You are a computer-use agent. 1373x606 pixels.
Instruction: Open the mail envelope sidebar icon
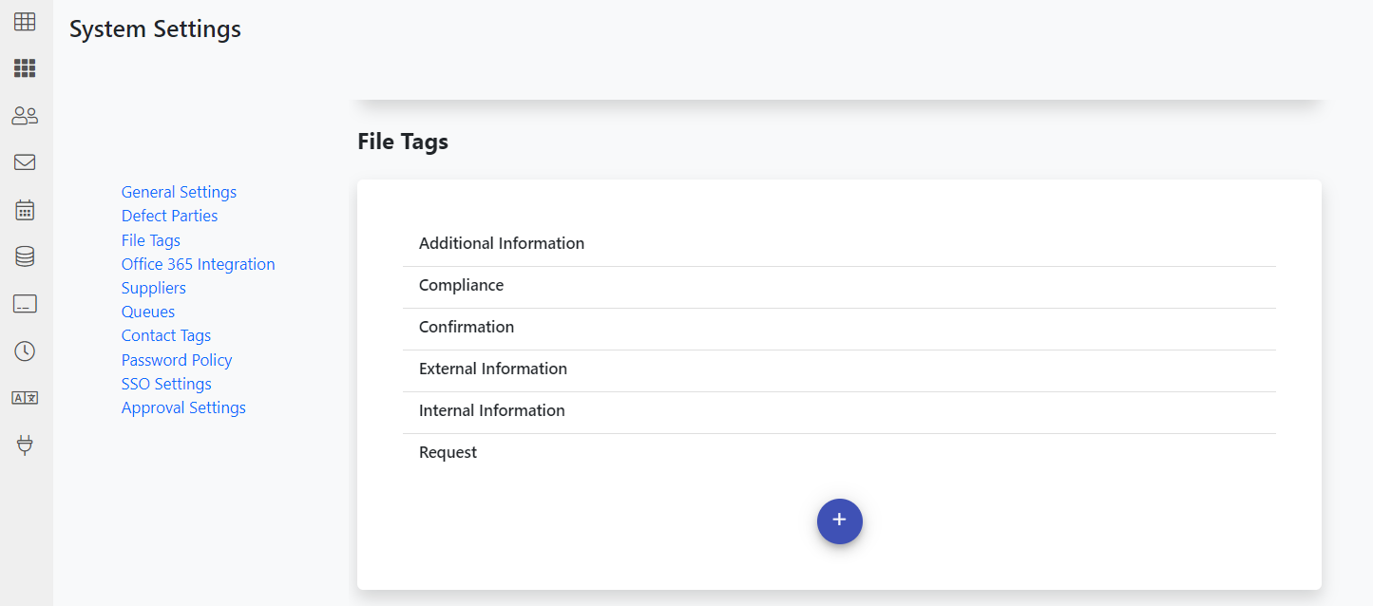click(25, 162)
